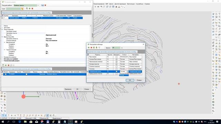The image size is (221, 124).
Task: Click the Слой input field
Action: [x=13, y=9]
